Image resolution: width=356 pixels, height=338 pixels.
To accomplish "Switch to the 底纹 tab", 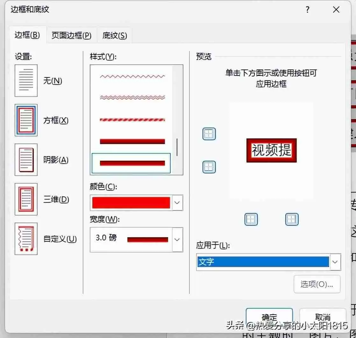I will click(114, 35).
